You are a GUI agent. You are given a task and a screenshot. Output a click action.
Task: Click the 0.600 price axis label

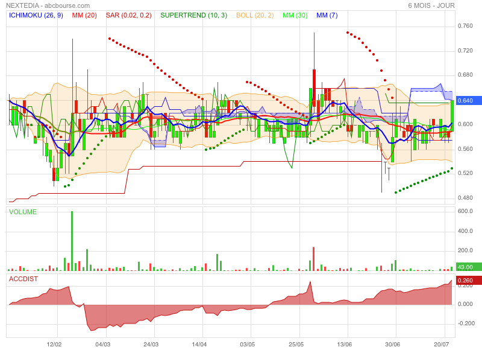(x=465, y=124)
